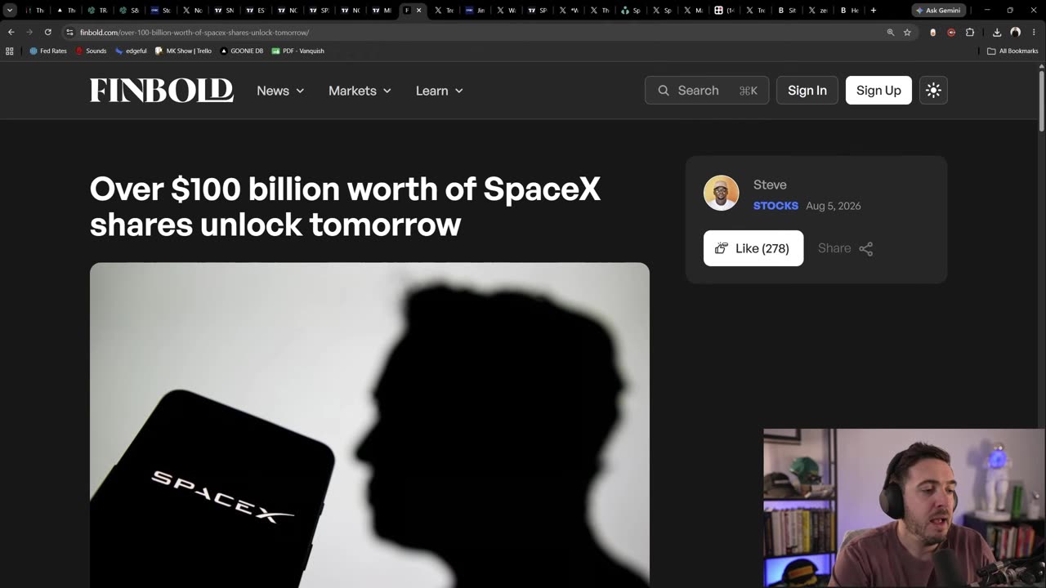The height and width of the screenshot is (588, 1046).
Task: Open the All Bookmarks folder
Action: point(1012,51)
